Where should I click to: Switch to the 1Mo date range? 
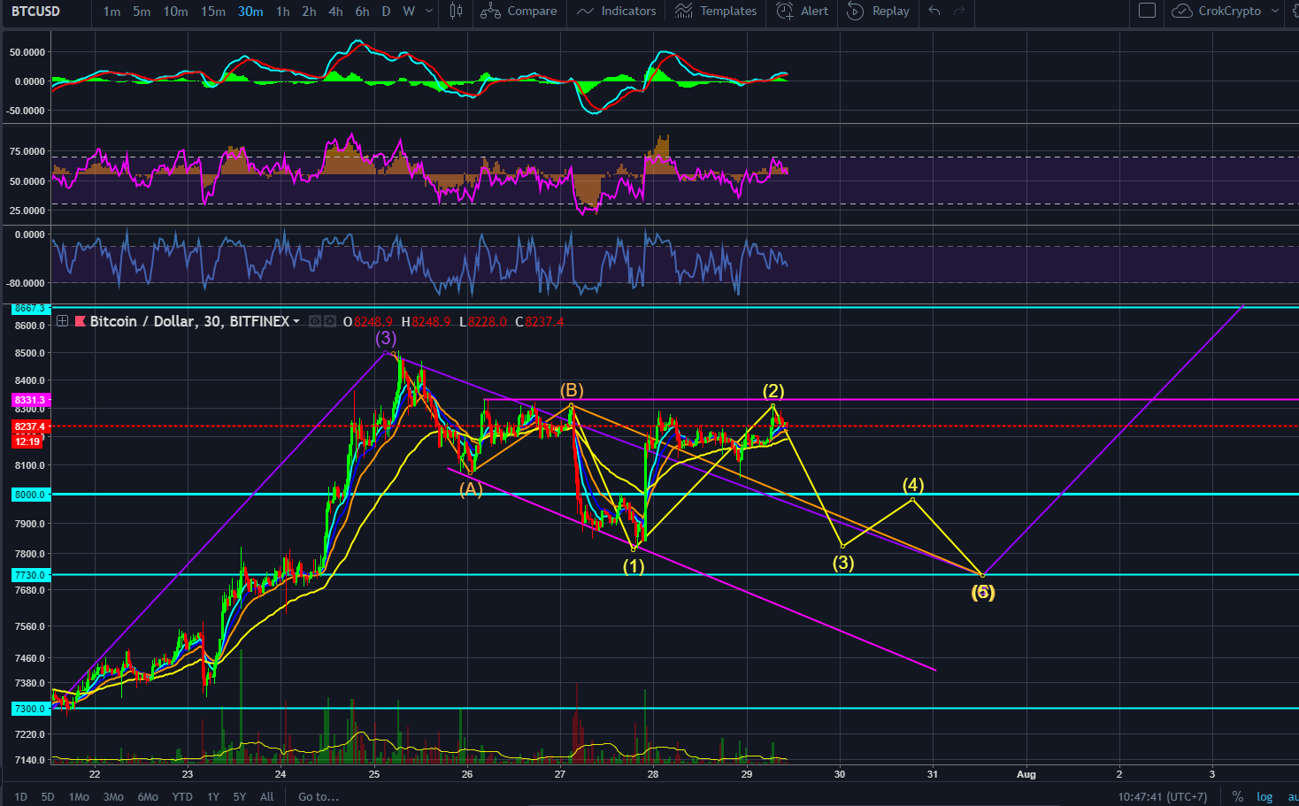(x=79, y=796)
